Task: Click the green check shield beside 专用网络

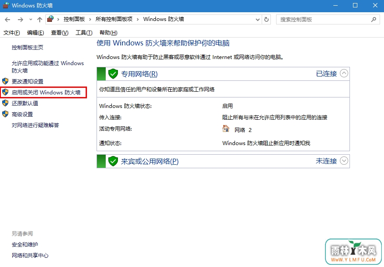Action: 113,74
